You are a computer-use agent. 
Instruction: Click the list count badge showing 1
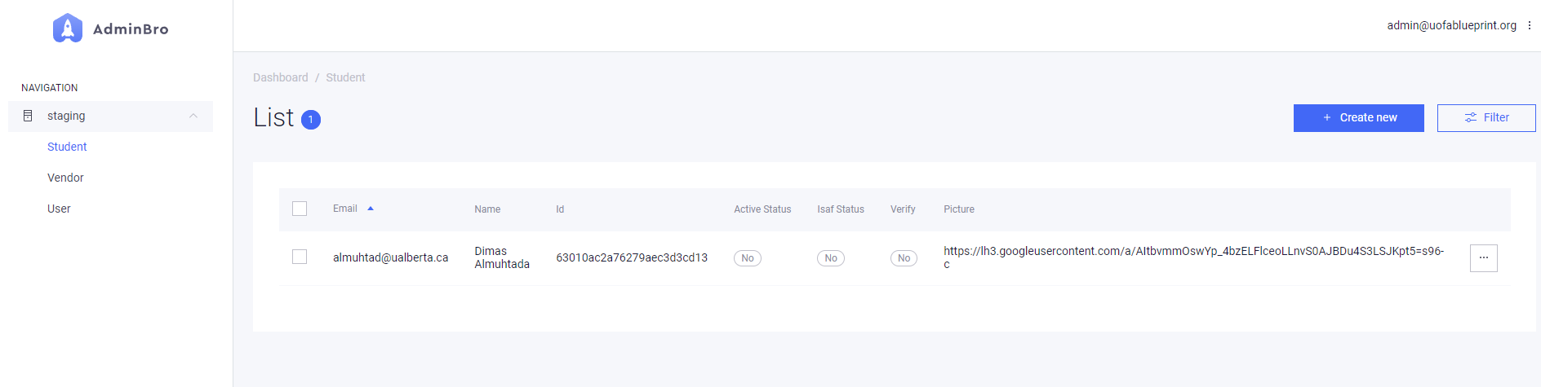(x=311, y=120)
